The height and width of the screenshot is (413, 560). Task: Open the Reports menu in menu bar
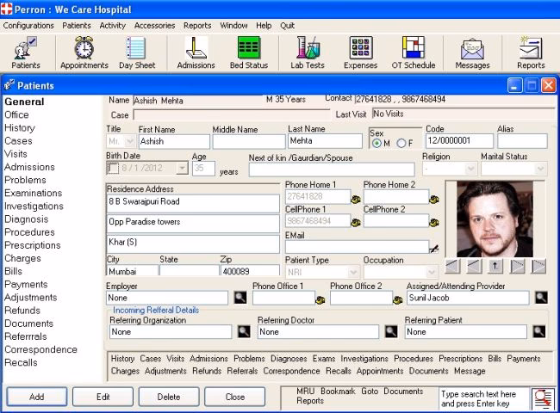point(197,26)
